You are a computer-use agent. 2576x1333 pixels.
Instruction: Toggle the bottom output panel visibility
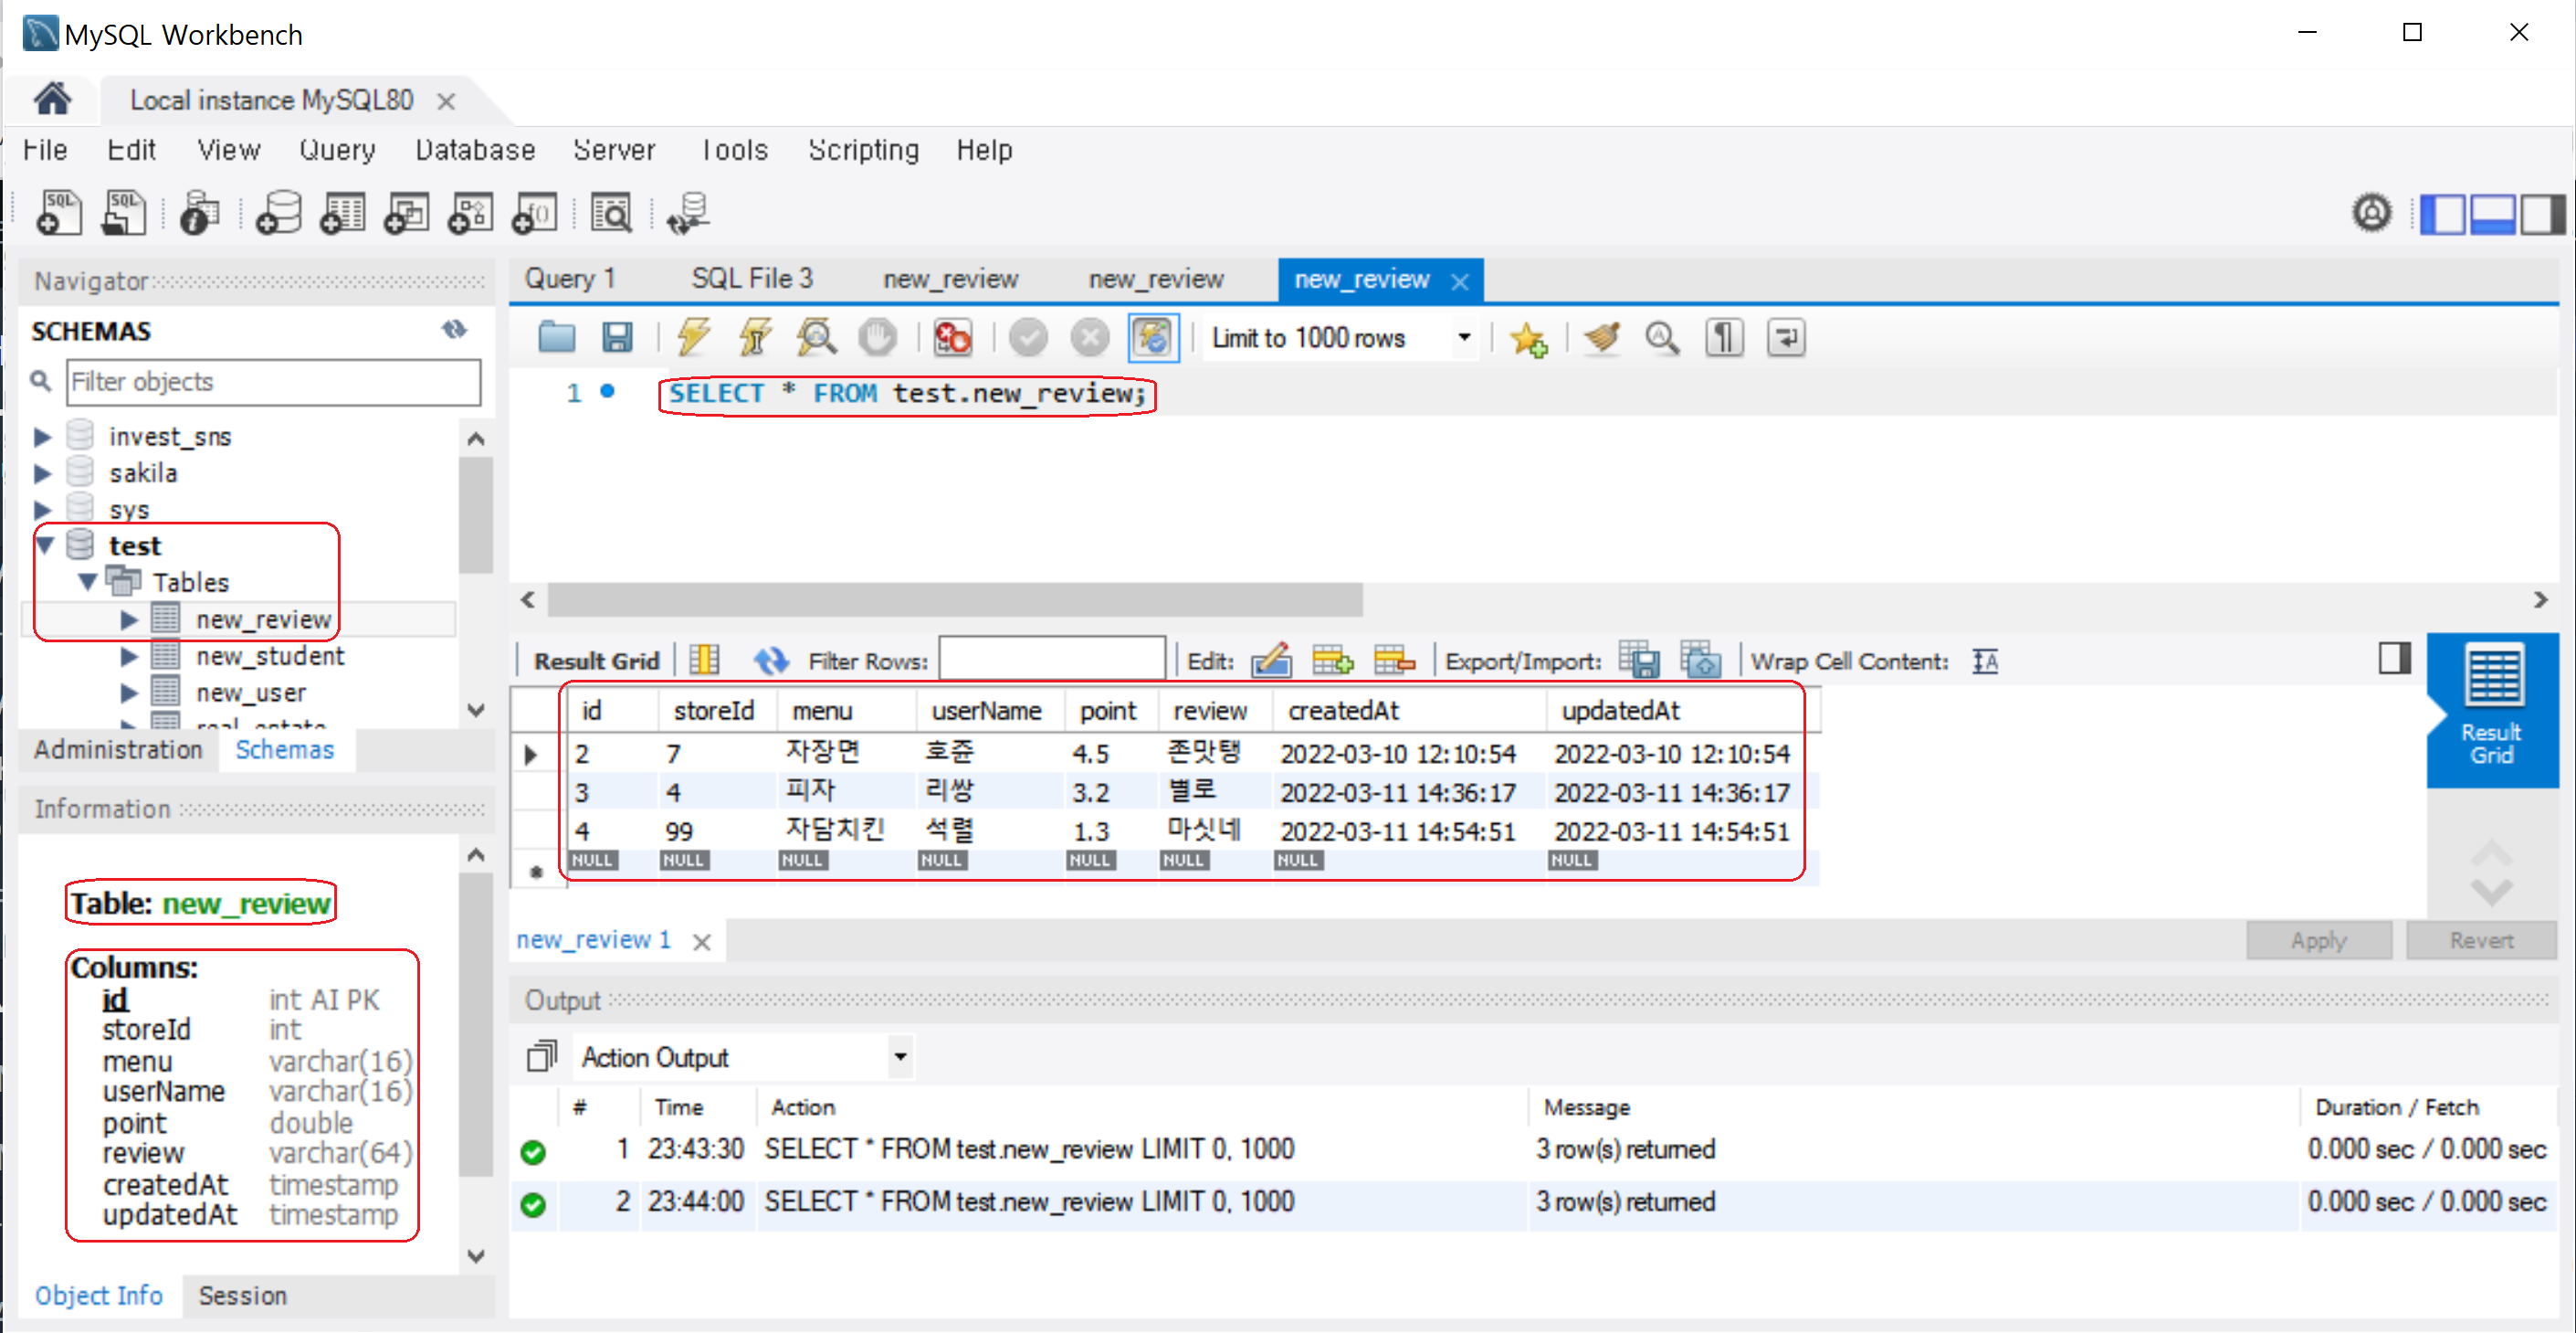[2492, 213]
